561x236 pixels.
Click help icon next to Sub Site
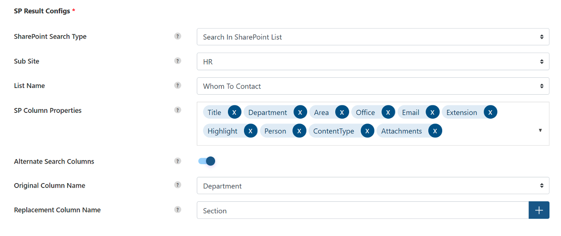(x=178, y=61)
